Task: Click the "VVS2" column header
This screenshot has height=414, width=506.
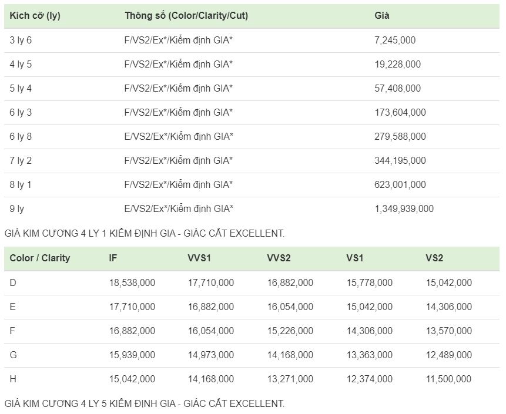Action: click(279, 258)
